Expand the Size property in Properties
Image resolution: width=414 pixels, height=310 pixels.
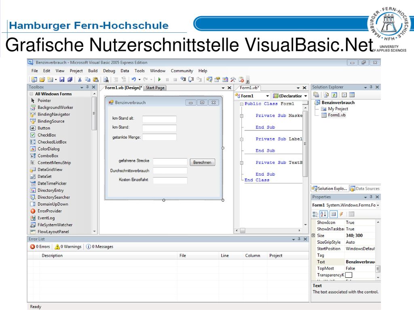(313, 235)
